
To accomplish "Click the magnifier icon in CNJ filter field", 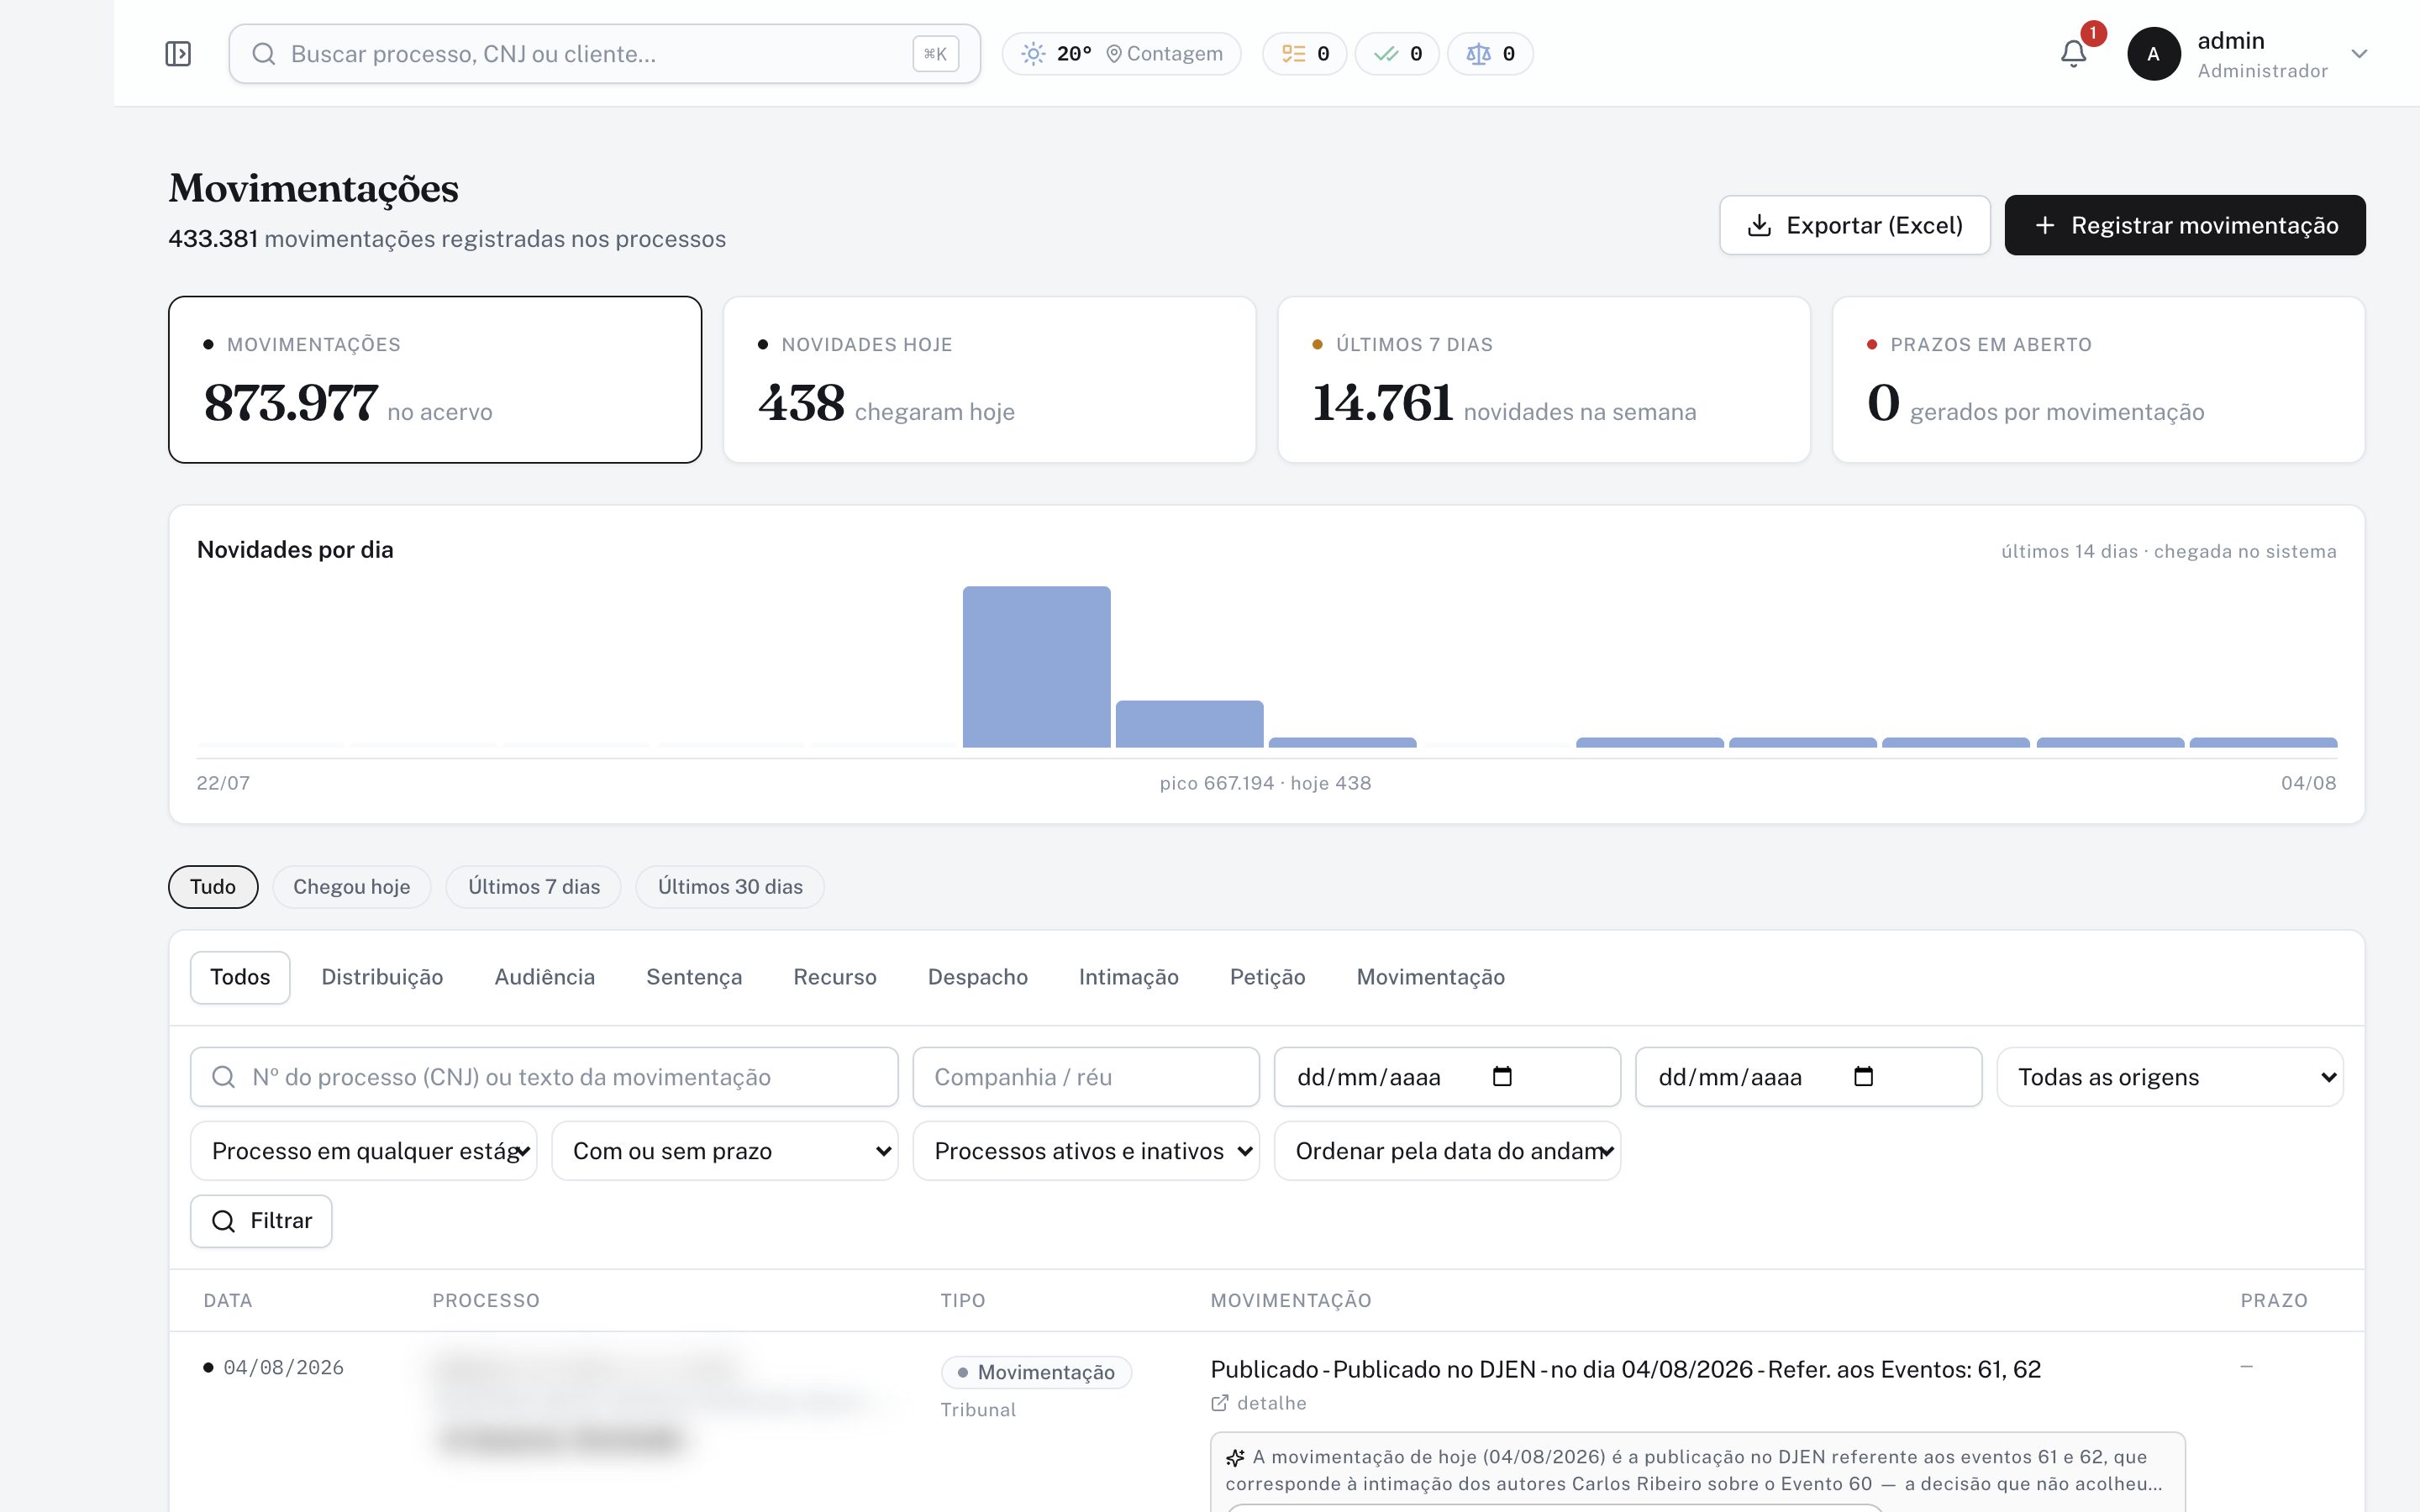I will 223,1077.
